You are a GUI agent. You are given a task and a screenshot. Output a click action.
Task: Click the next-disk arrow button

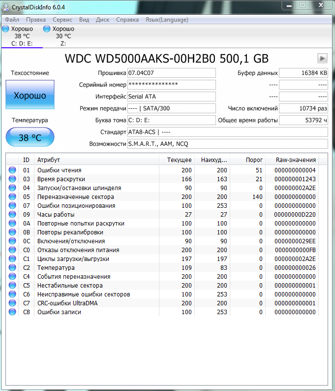[x=322, y=59]
